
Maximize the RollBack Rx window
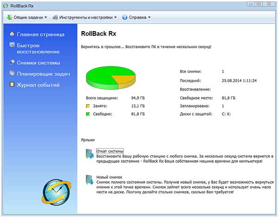[x=259, y=4]
